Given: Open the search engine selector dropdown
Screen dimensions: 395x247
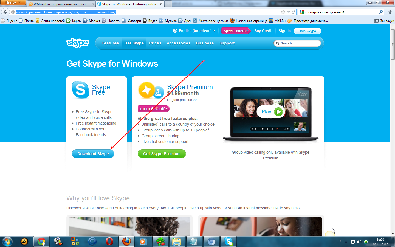Looking at the screenshot, I should (303, 12).
